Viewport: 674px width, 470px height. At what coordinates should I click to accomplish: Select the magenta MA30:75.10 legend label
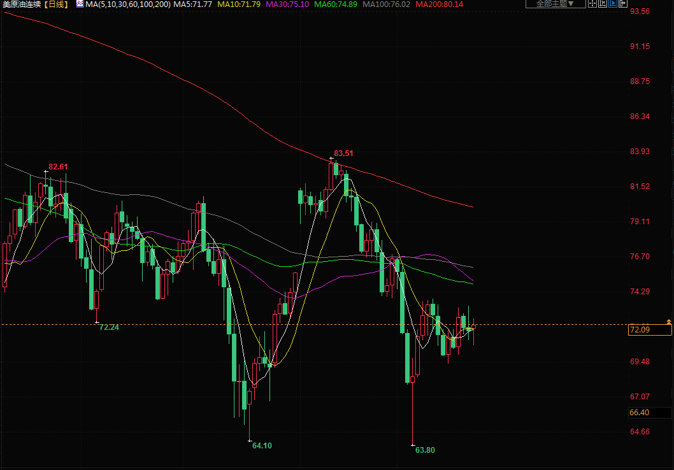(288, 4)
